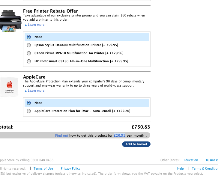The image size is (218, 181).
Task: Click the AppleCare box image
Action: (9, 87)
